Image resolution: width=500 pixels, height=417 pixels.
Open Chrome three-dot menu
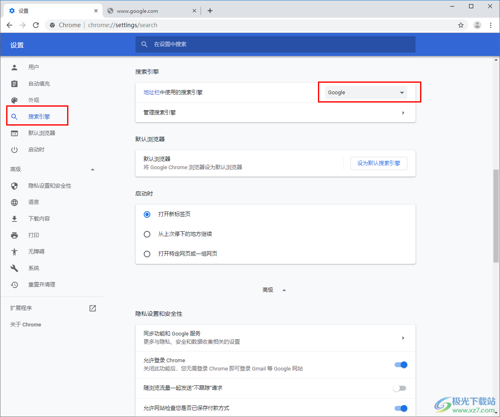491,25
